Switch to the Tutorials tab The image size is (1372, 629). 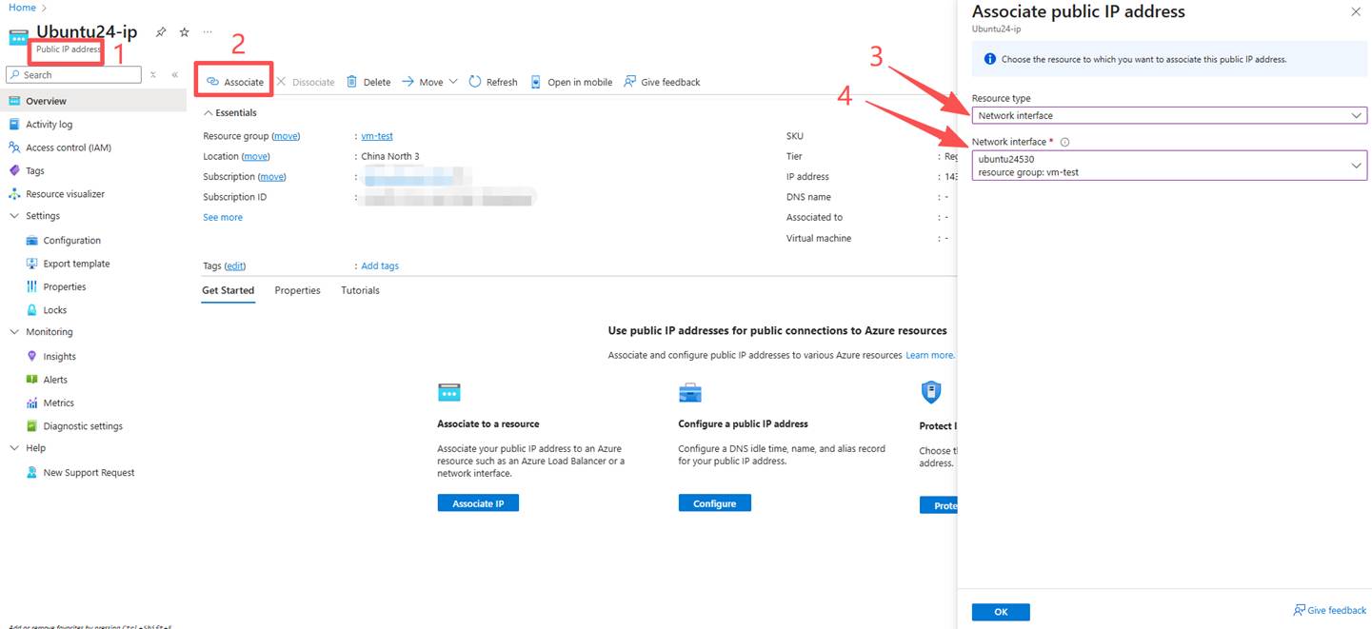(x=360, y=290)
